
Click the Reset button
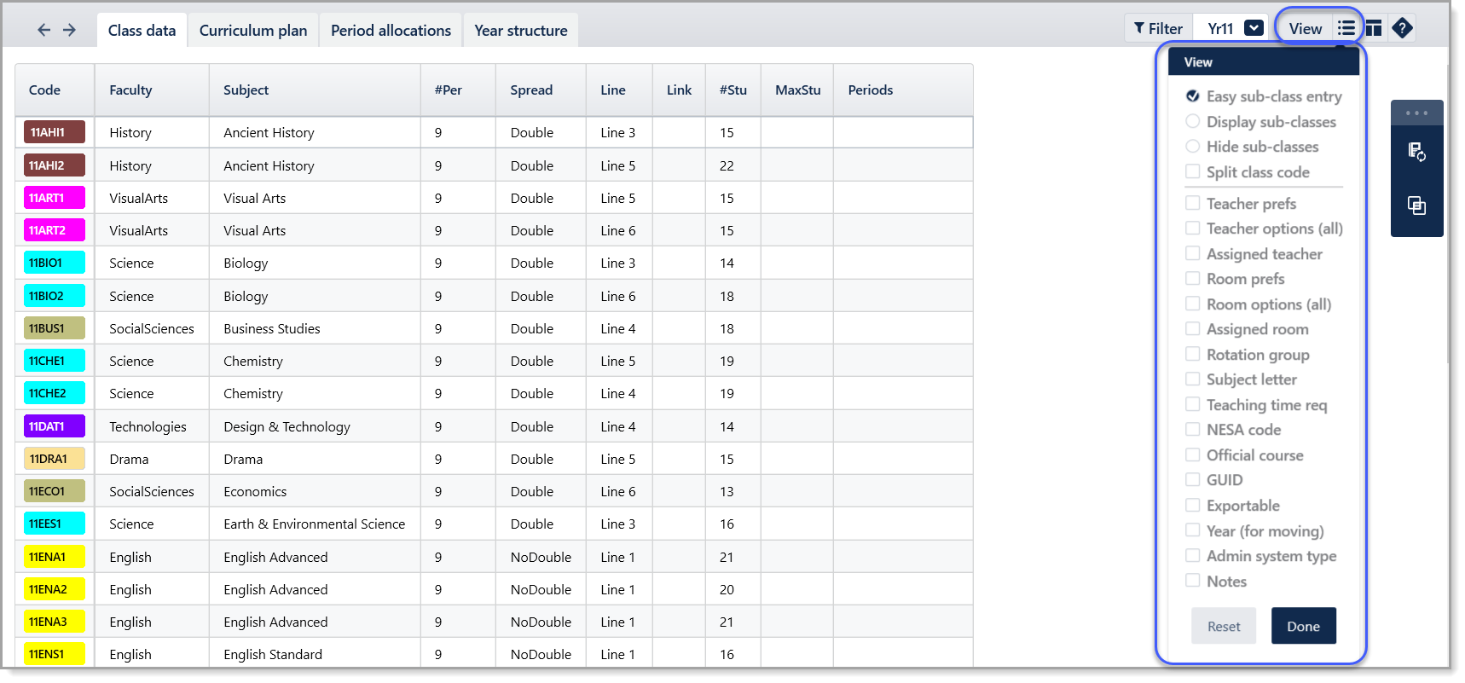[x=1224, y=626]
